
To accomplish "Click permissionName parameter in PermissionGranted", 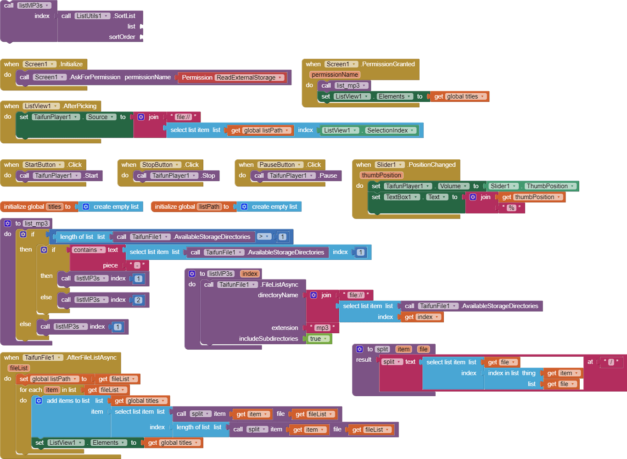I will click(x=335, y=75).
